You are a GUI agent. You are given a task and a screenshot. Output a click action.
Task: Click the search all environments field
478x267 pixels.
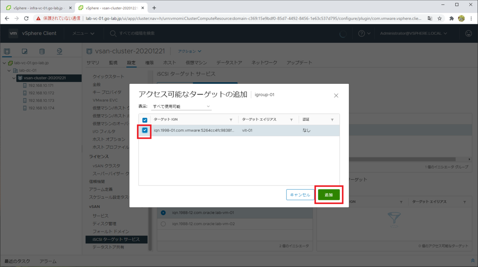point(137,33)
